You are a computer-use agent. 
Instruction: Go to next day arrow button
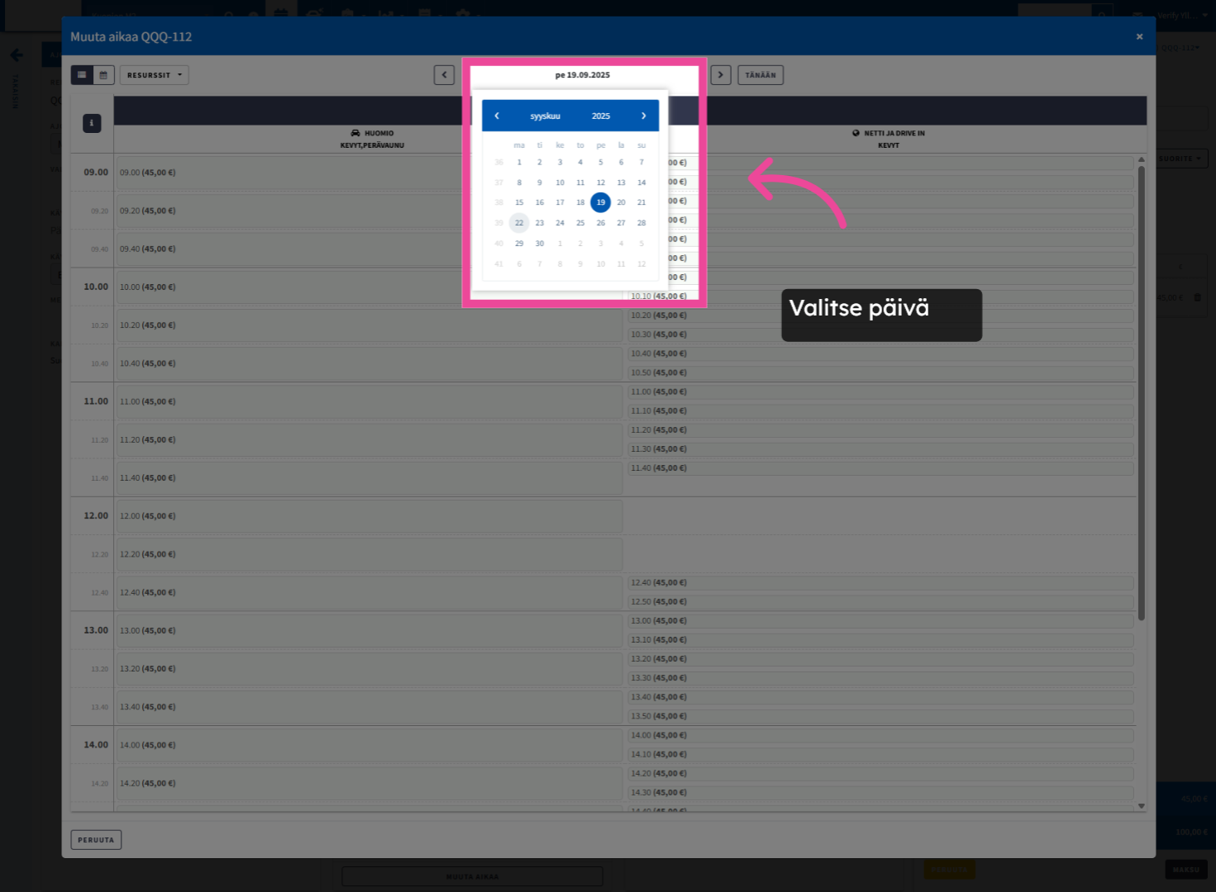721,75
